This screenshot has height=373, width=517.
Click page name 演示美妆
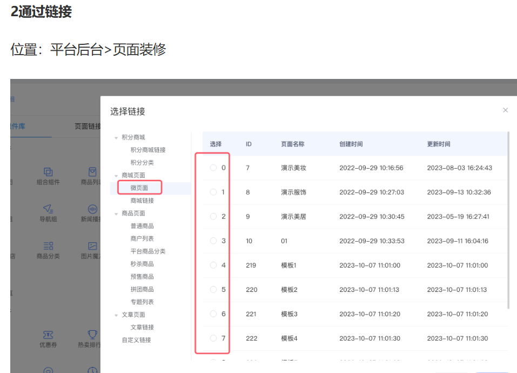point(293,168)
